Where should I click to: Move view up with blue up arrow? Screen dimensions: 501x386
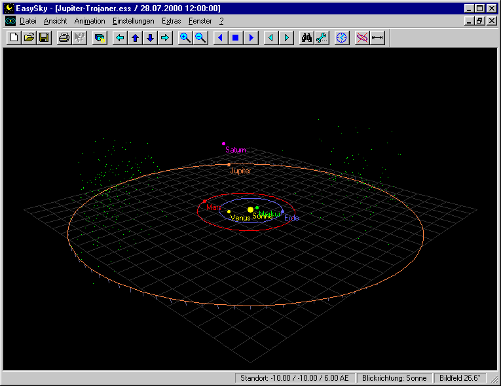coord(135,38)
